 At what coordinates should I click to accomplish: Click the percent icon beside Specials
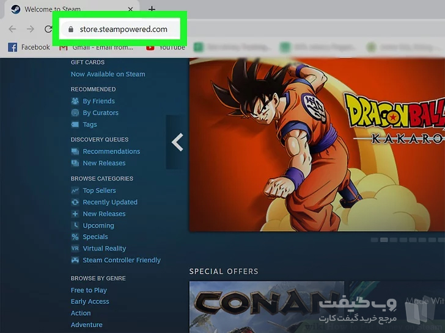click(75, 237)
